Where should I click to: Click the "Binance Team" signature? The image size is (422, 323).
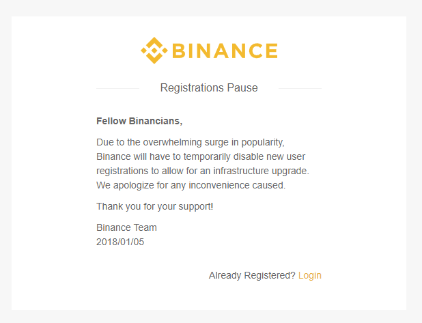(126, 227)
